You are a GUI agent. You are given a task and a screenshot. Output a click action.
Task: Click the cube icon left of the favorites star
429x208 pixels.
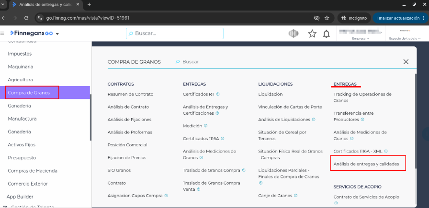coord(293,33)
